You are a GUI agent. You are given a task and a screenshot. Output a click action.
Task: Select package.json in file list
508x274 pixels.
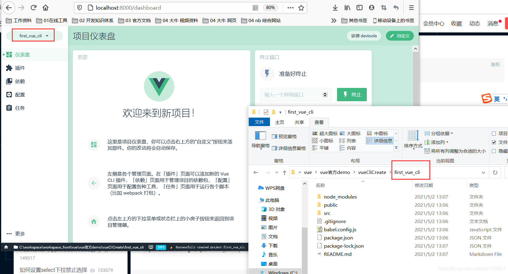(338, 238)
